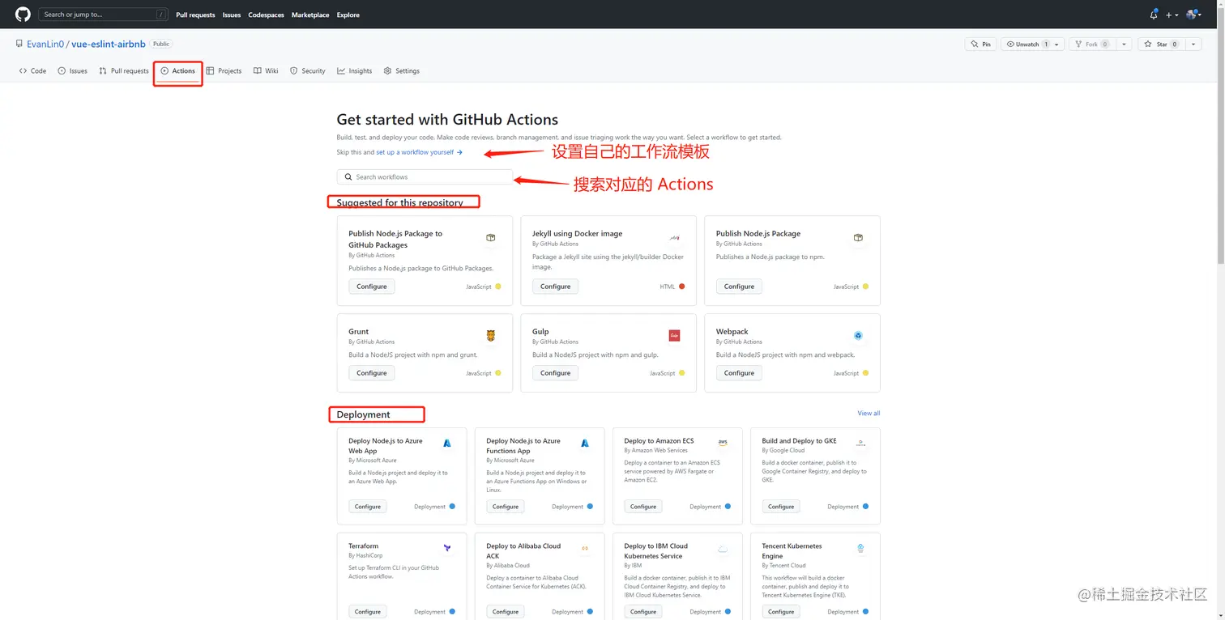The image size is (1225, 620).
Task: Expand the Unwatch options dropdown arrow
Action: (1057, 44)
